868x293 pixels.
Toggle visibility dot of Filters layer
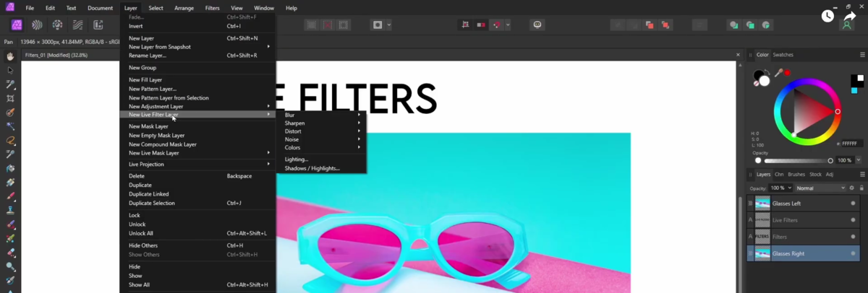pyautogui.click(x=853, y=237)
